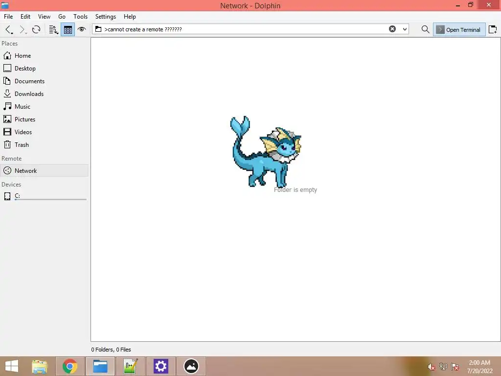Screen dimensions: 501x376
Task: Switch to the icons grid view mode
Action: 68,30
